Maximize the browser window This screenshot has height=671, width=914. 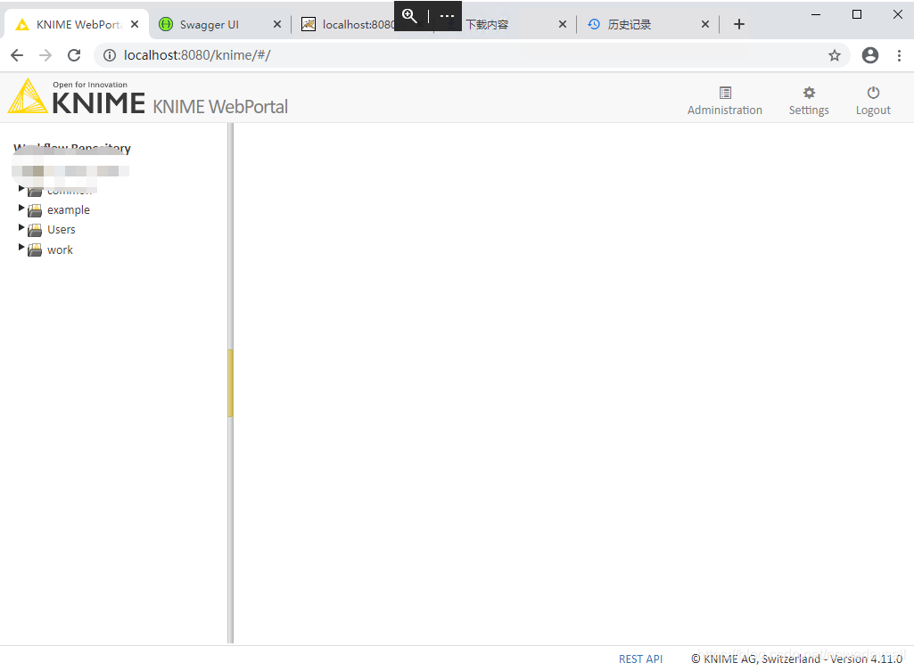pos(857,14)
